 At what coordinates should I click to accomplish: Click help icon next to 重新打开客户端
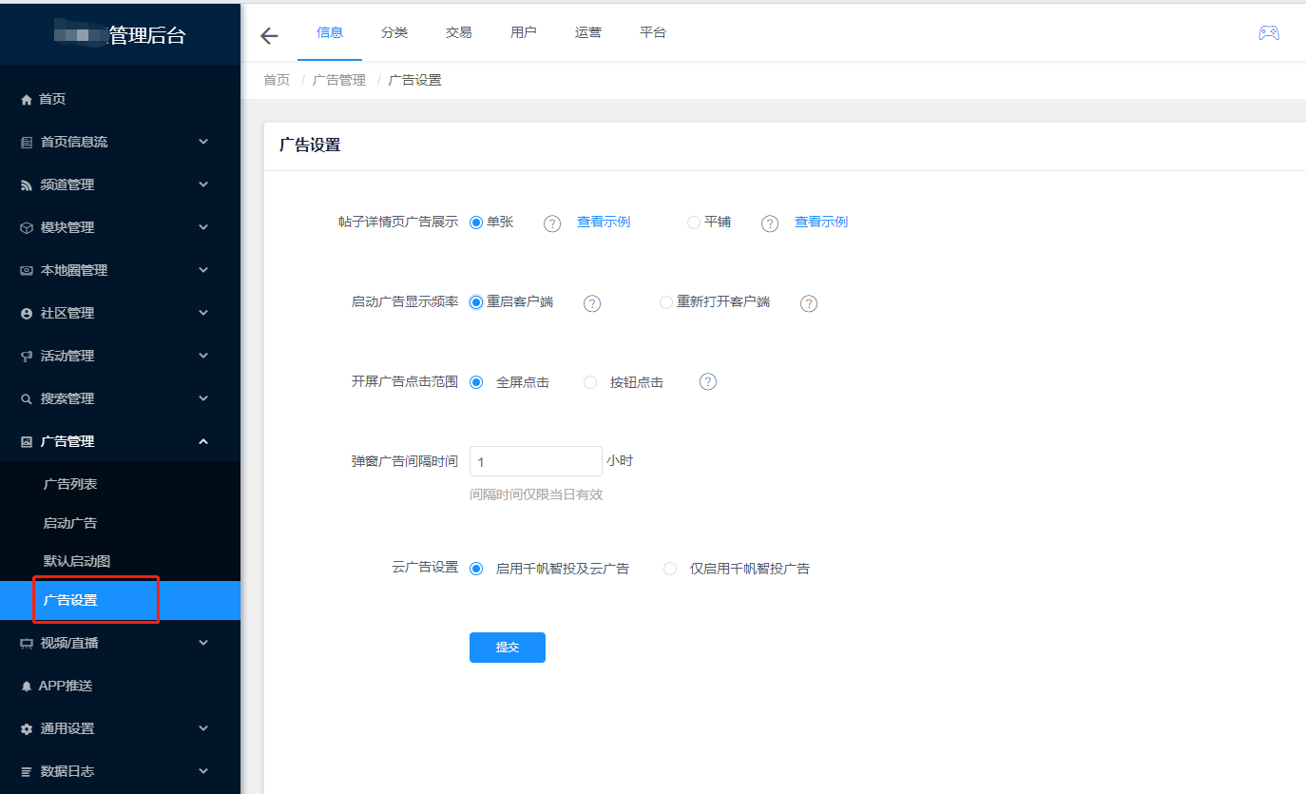click(809, 303)
